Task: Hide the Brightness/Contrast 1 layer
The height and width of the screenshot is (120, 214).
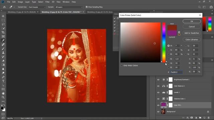Action: 158,80
